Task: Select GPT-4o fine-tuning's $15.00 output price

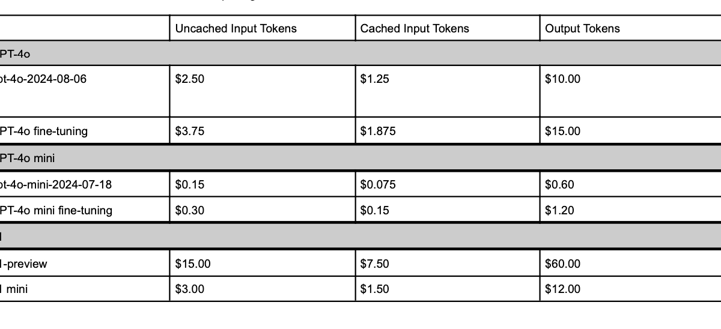Action: 563,131
